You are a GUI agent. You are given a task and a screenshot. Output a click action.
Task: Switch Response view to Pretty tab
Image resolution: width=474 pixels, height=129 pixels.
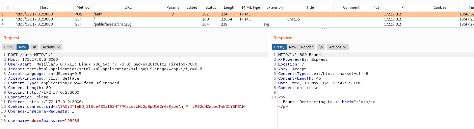coord(279,47)
